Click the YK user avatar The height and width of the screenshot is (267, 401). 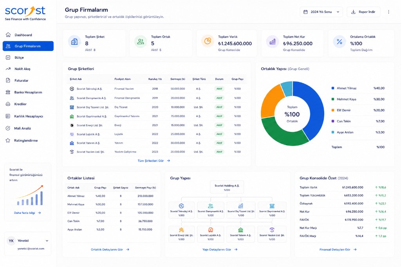click(x=11, y=241)
